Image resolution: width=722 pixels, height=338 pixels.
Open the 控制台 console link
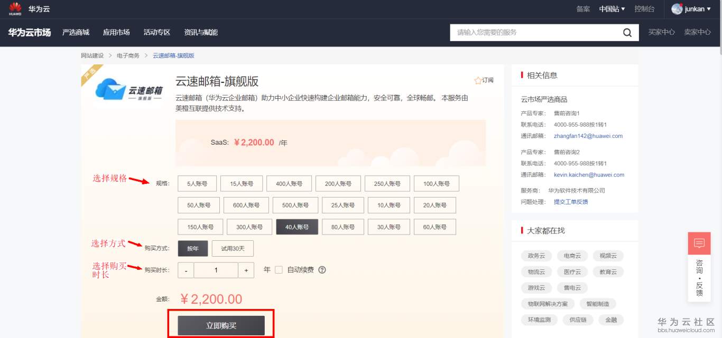[x=644, y=9]
